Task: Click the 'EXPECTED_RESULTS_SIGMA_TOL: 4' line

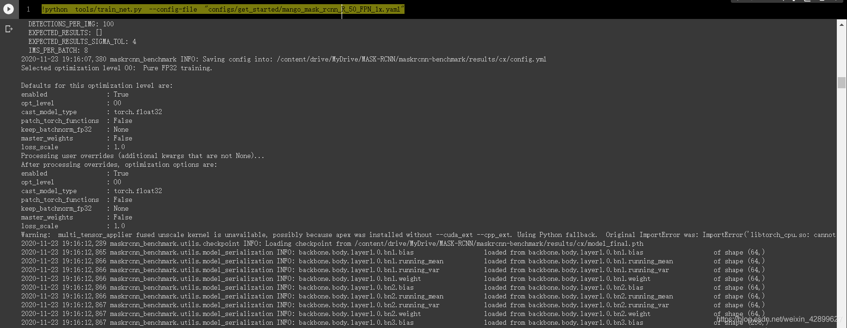Action: (82, 42)
